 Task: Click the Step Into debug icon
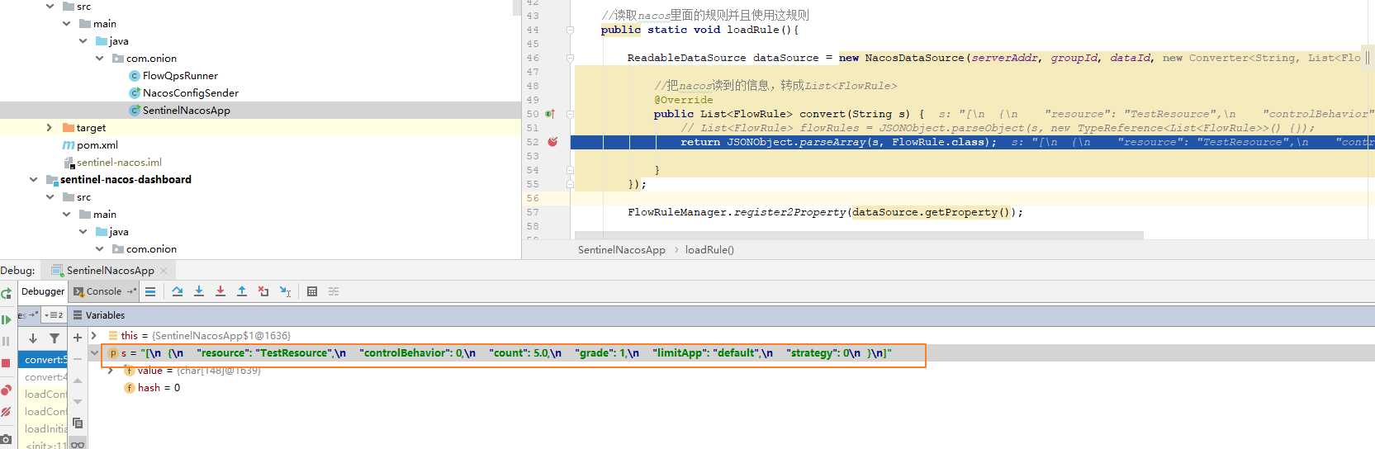(x=199, y=291)
